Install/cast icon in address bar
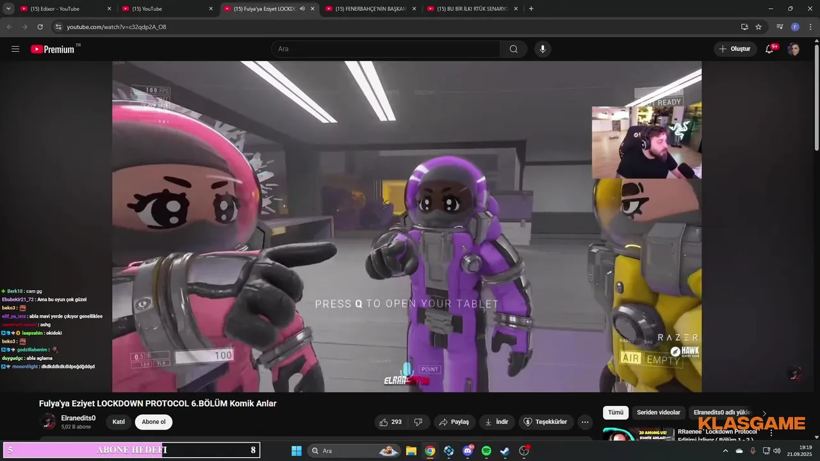The width and height of the screenshot is (820, 461). (744, 27)
